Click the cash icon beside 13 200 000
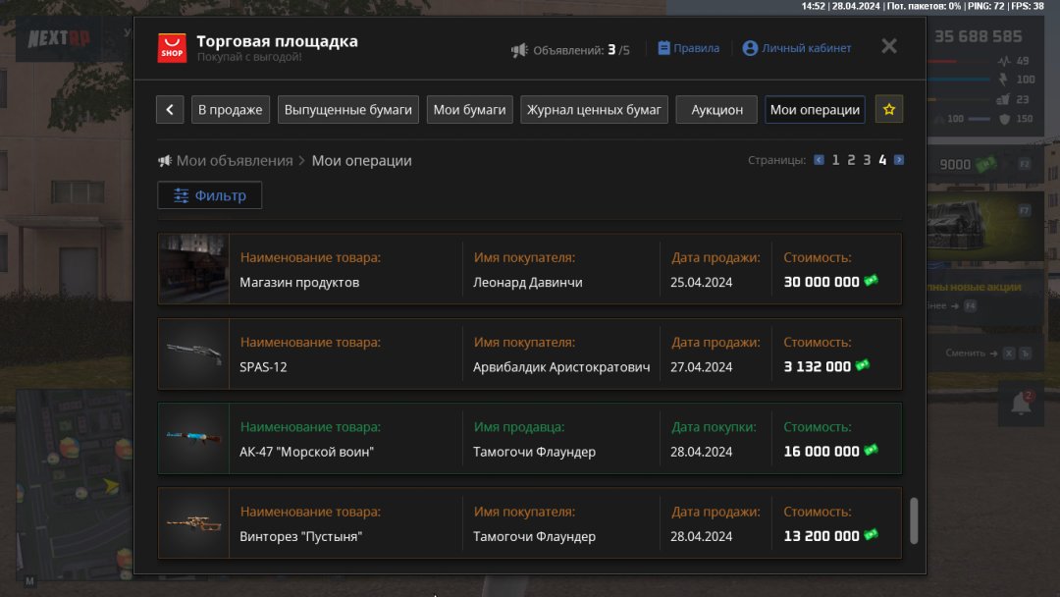The image size is (1060, 597). [871, 535]
